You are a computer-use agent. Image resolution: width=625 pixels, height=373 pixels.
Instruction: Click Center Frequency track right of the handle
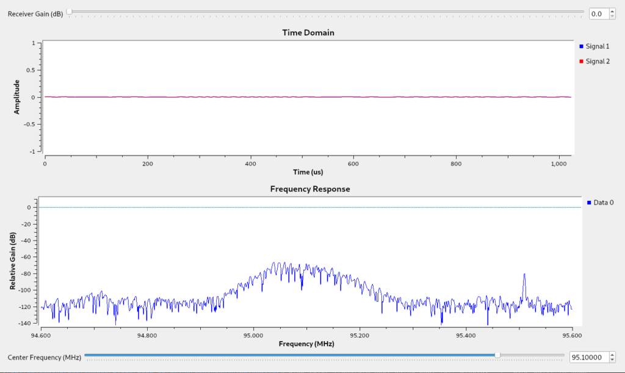click(x=531, y=355)
